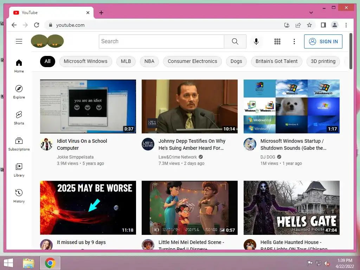Open the Windows Start menu
The image size is (360, 270).
click(8, 263)
